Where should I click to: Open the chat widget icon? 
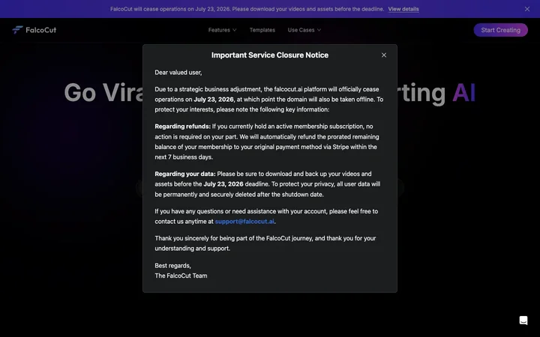pos(523,321)
